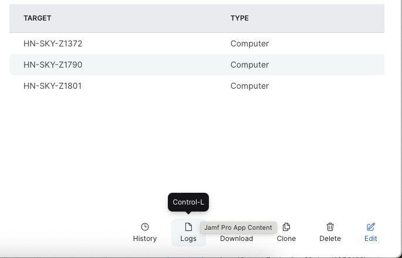
Task: Click the History text label
Action: coord(145,239)
